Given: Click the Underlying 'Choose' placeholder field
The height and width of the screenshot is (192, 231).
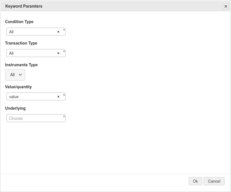Looking at the screenshot, I should (34, 118).
